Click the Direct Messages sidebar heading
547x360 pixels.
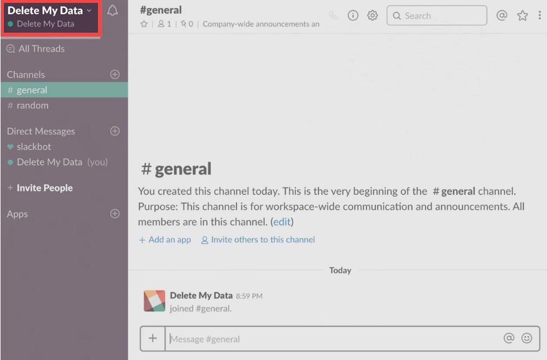tap(41, 131)
